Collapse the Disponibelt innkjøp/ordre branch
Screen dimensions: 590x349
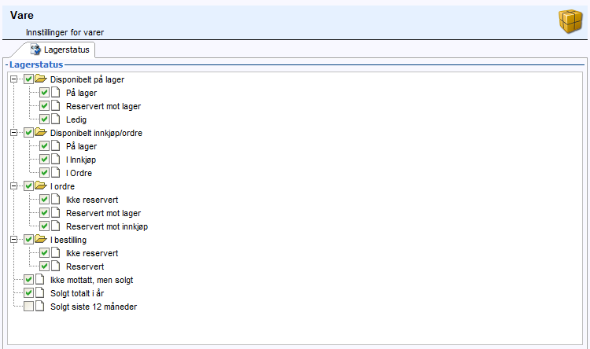[x=13, y=132]
